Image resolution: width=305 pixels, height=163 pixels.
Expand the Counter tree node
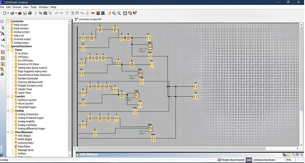(8, 96)
